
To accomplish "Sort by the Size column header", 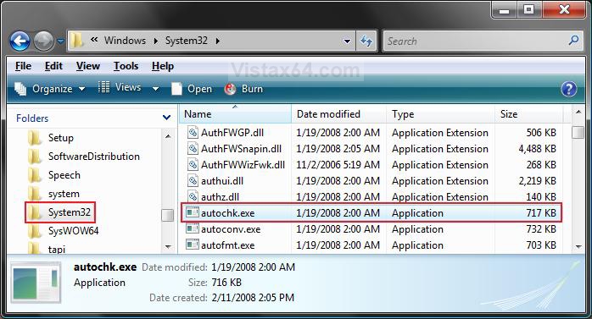I will point(528,113).
